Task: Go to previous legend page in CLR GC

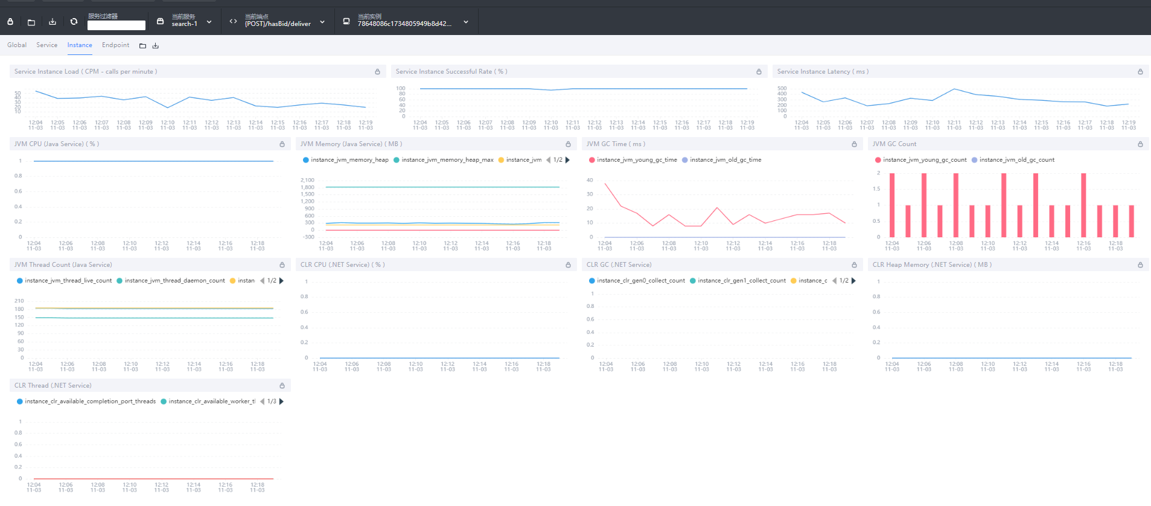Action: point(834,281)
